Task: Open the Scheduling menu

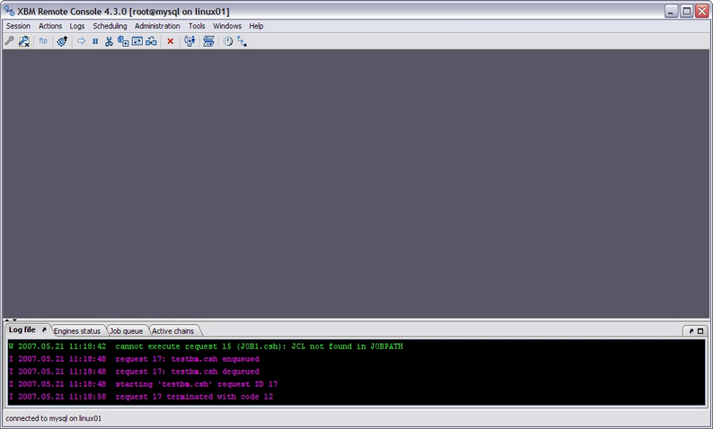Action: tap(110, 26)
